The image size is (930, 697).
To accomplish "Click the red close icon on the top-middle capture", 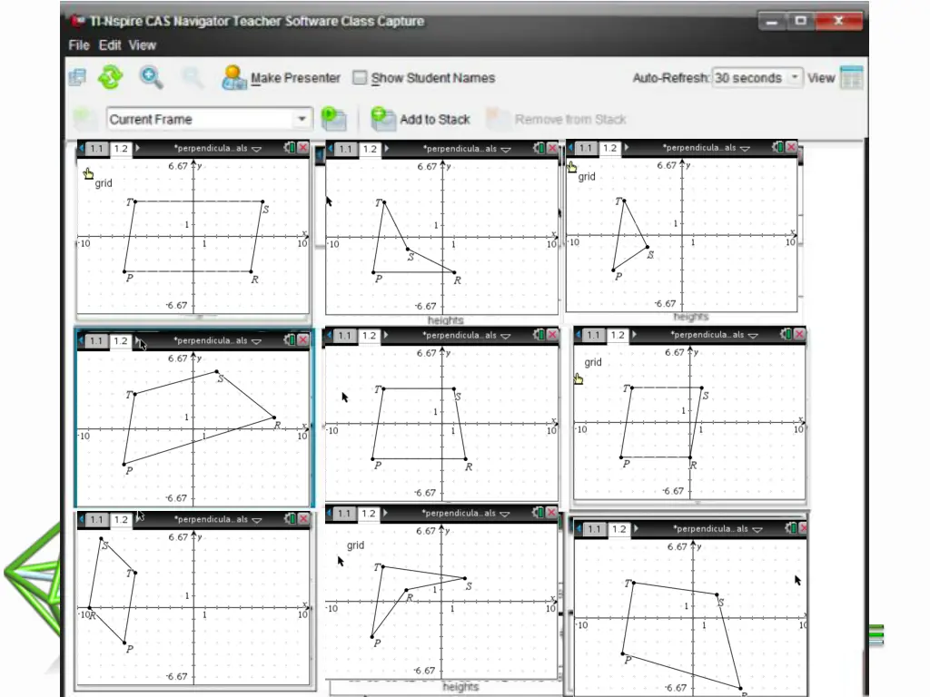I will tap(552, 148).
